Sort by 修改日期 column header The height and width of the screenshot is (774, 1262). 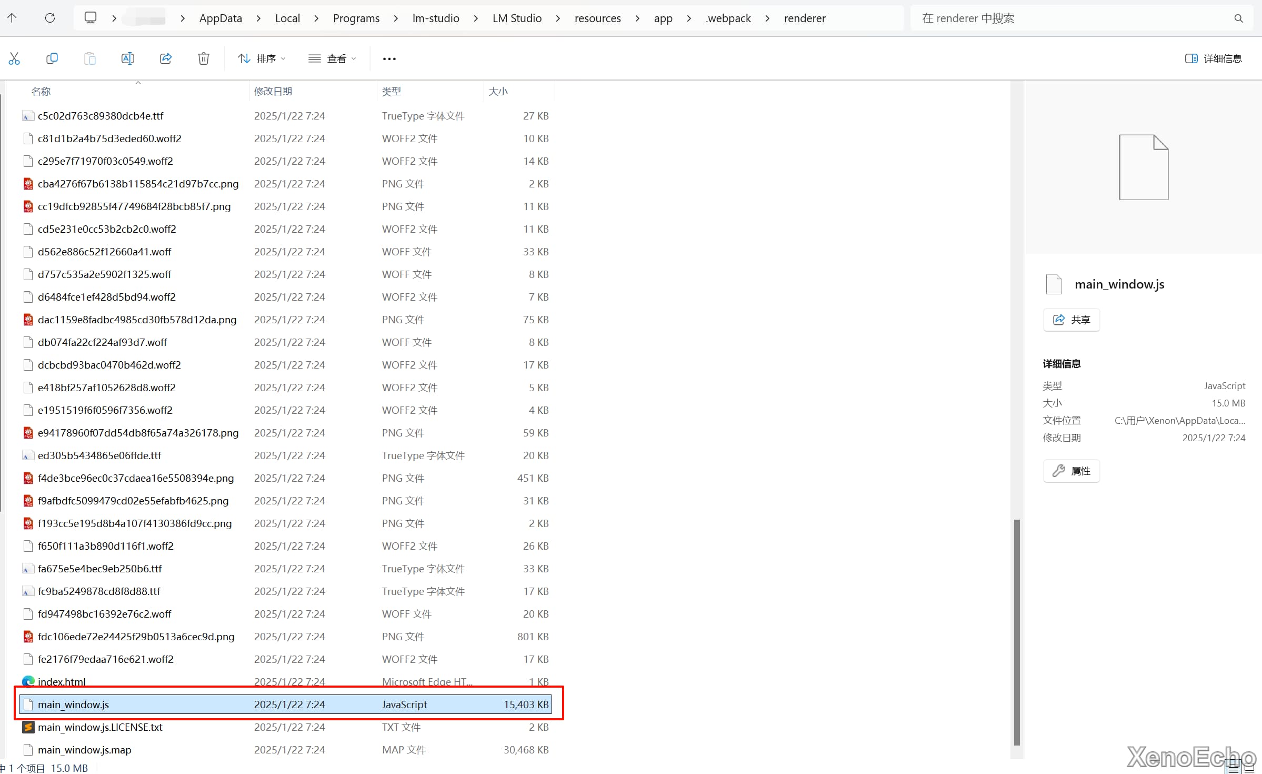tap(273, 91)
